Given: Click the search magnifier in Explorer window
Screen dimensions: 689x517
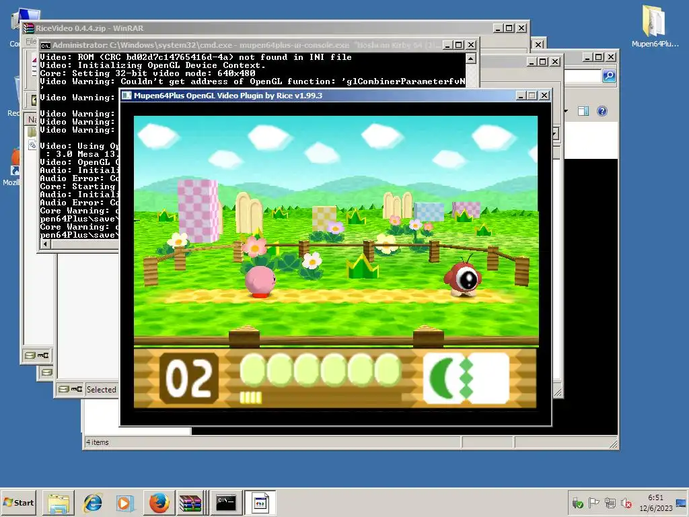Looking at the screenshot, I should (608, 76).
